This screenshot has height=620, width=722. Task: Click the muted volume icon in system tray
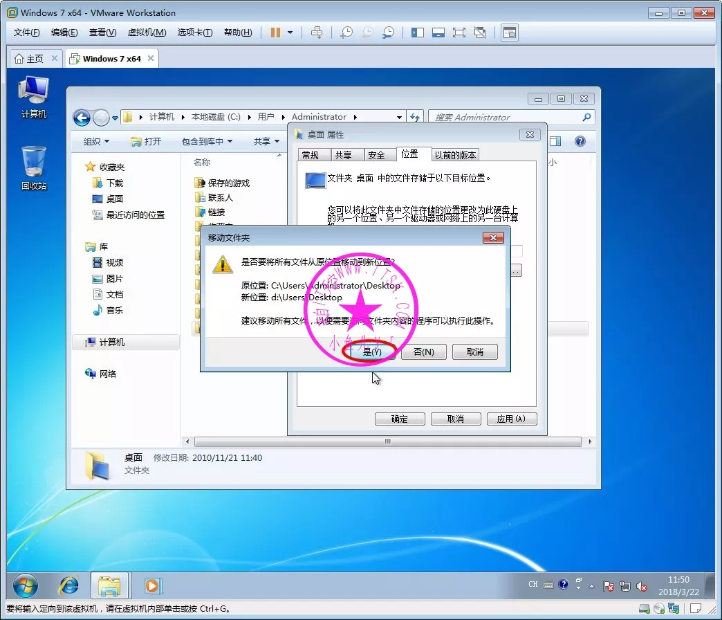click(x=641, y=586)
